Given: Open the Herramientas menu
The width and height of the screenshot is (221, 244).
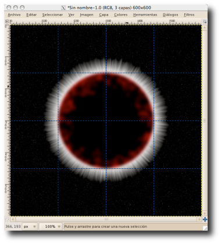Looking at the screenshot, I should pos(145,15).
